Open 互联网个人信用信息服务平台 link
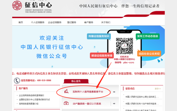The height and width of the screenshot is (111, 177). coord(88,92)
